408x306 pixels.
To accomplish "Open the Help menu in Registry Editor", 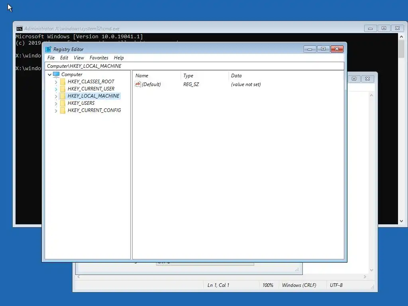I will tap(119, 58).
